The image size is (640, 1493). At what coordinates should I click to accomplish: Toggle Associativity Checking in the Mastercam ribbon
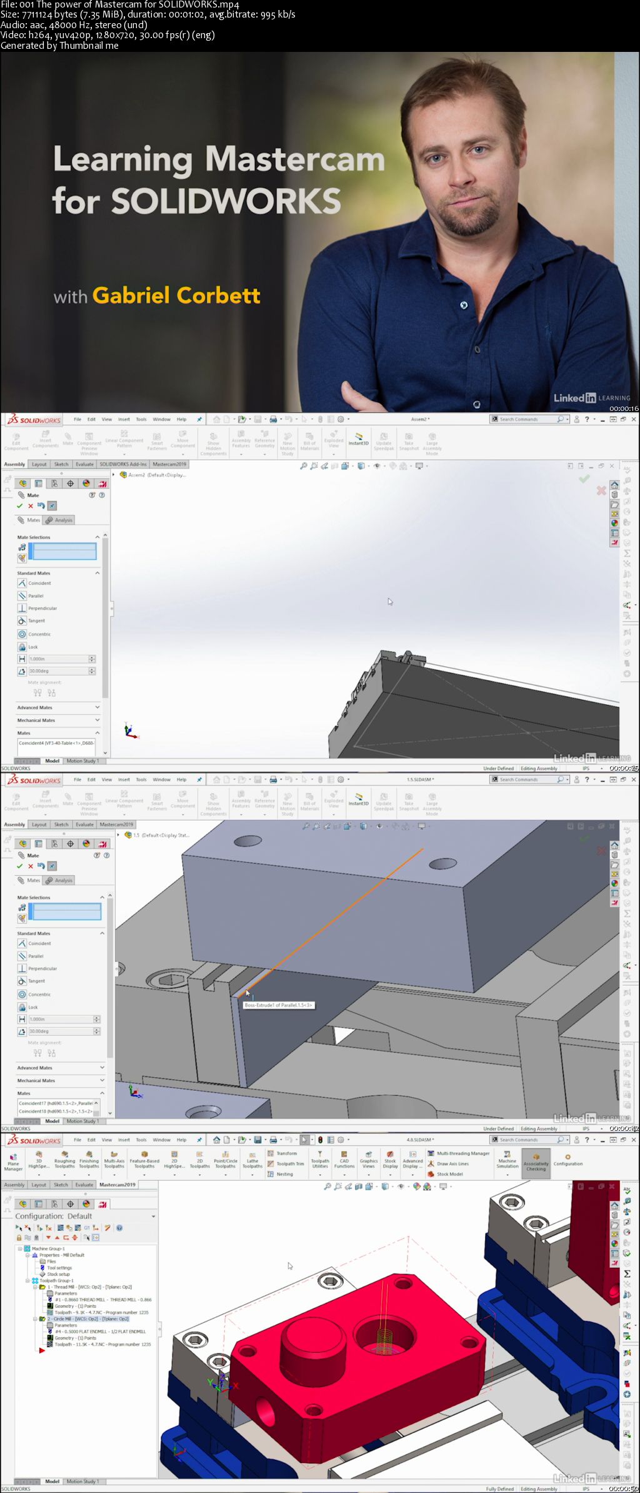point(536,1163)
